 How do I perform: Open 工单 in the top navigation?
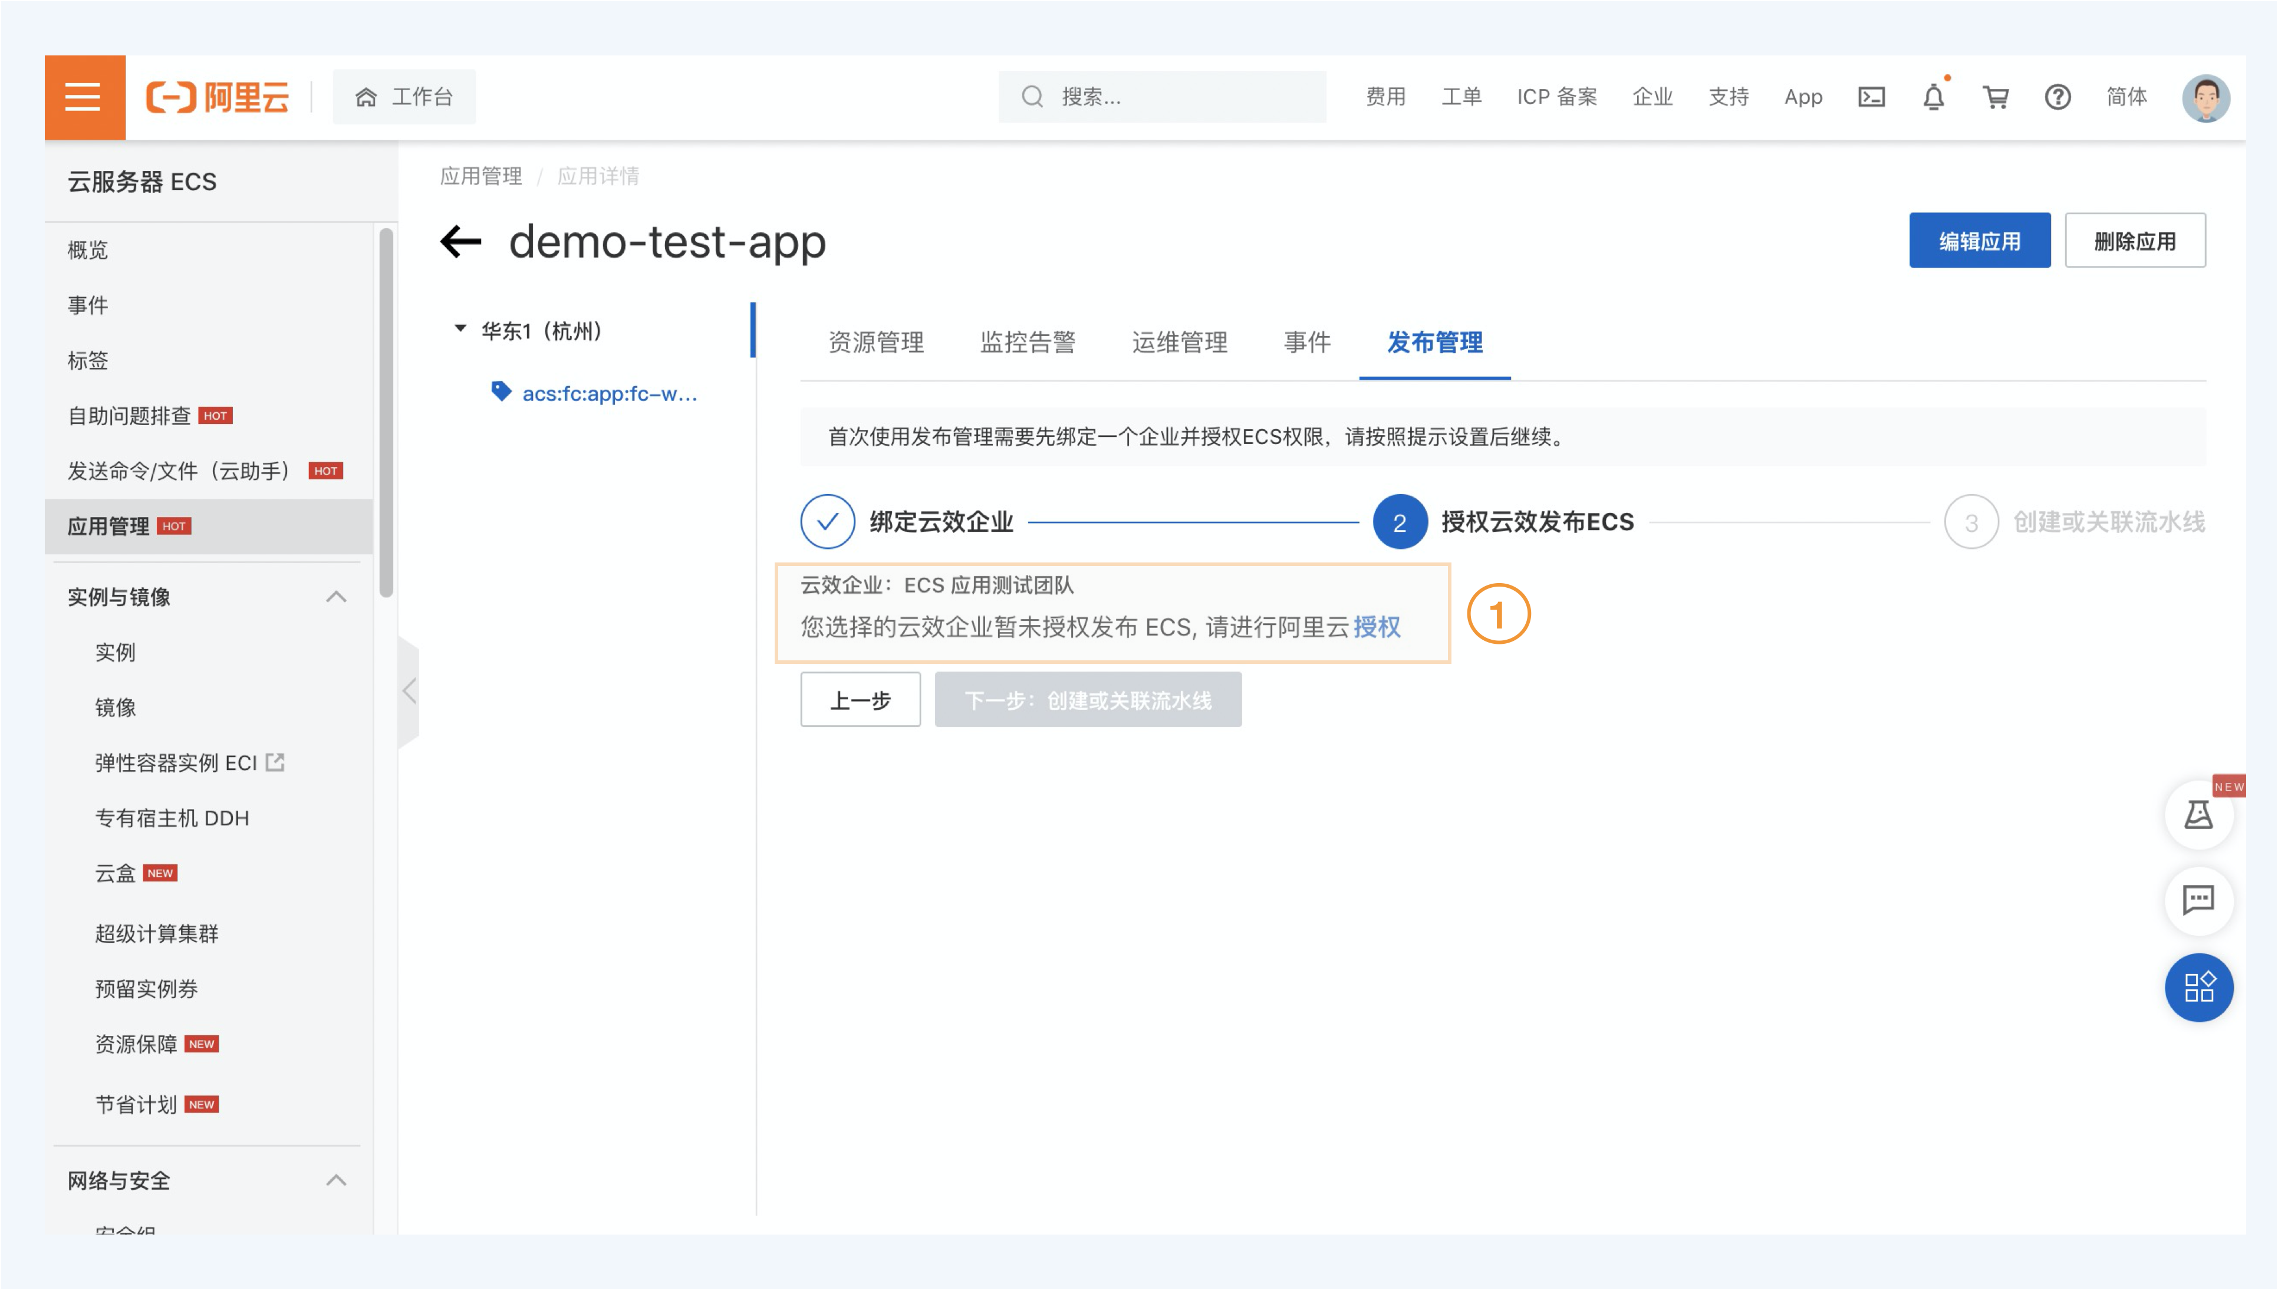1461,97
